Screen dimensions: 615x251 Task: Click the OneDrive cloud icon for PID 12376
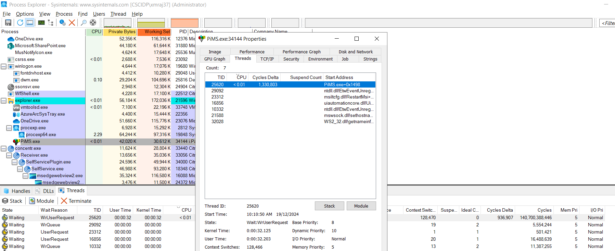click(x=11, y=39)
